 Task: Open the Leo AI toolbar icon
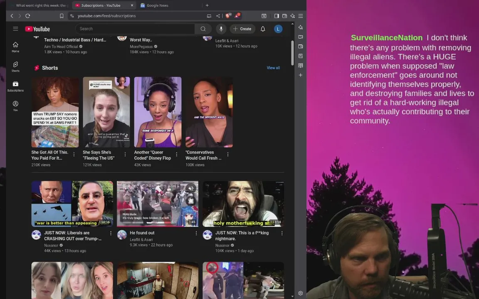[293, 16]
